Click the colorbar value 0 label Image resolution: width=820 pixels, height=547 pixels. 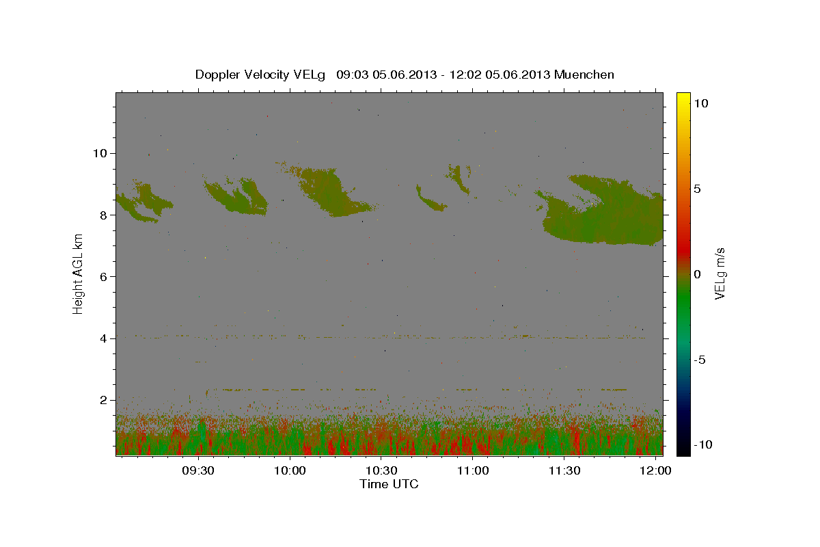click(x=698, y=274)
